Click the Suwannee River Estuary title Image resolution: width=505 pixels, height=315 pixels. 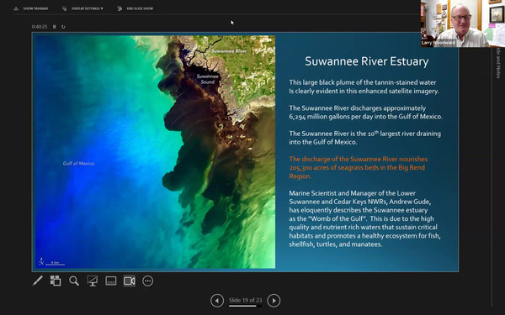(x=366, y=61)
